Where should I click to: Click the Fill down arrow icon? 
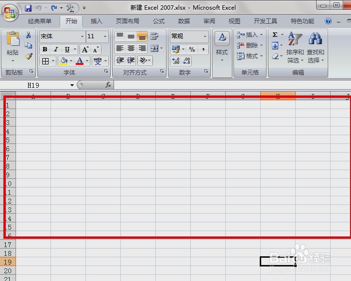275,46
